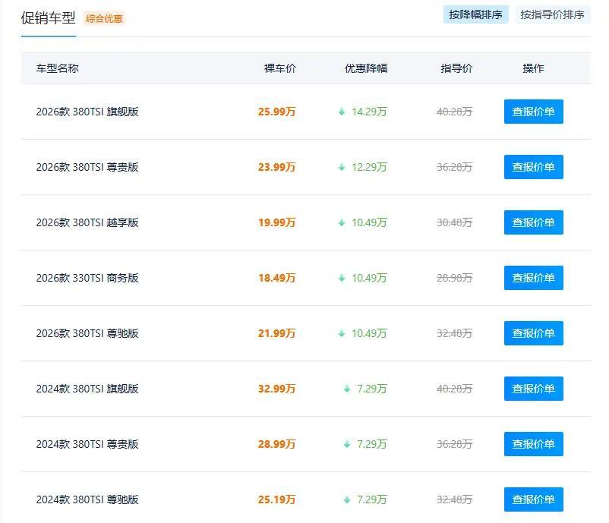The height and width of the screenshot is (523, 609).
Task: Click green down arrow beside 12.29万
Action: coord(342,167)
